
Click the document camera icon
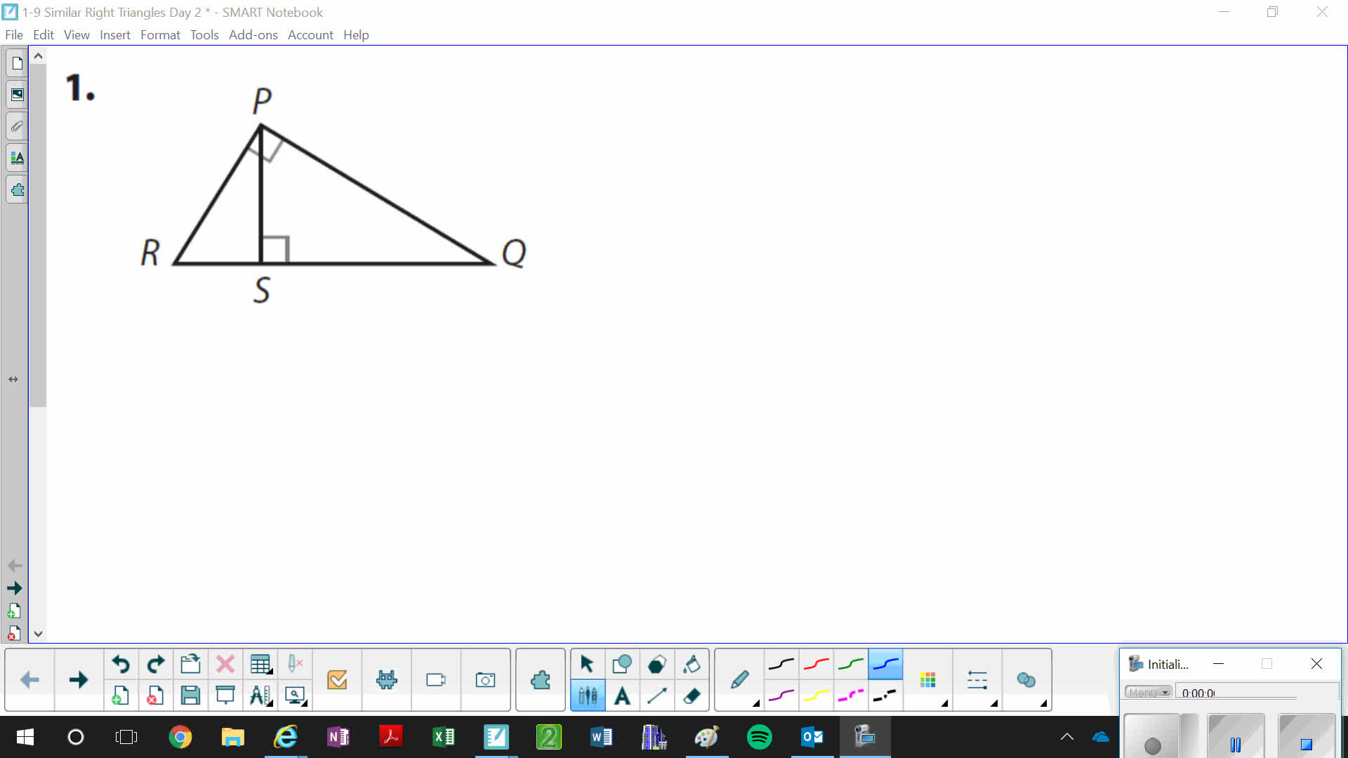coord(436,679)
